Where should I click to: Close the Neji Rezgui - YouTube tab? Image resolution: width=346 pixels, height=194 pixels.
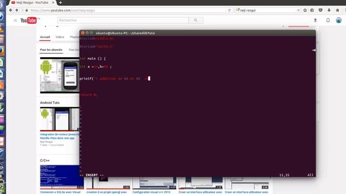pos(53,2)
